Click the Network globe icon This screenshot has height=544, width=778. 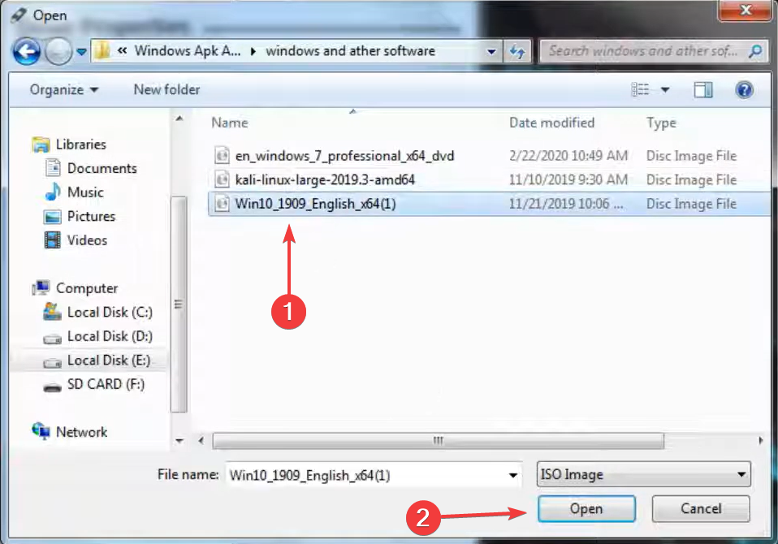point(41,431)
